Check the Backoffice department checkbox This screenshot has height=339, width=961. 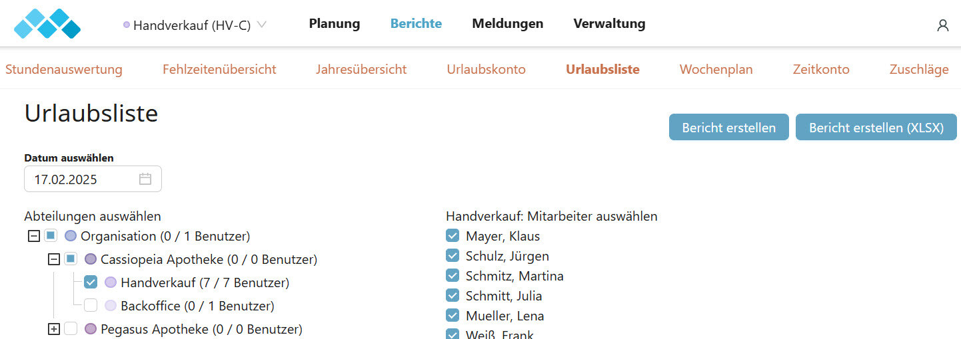[91, 306]
